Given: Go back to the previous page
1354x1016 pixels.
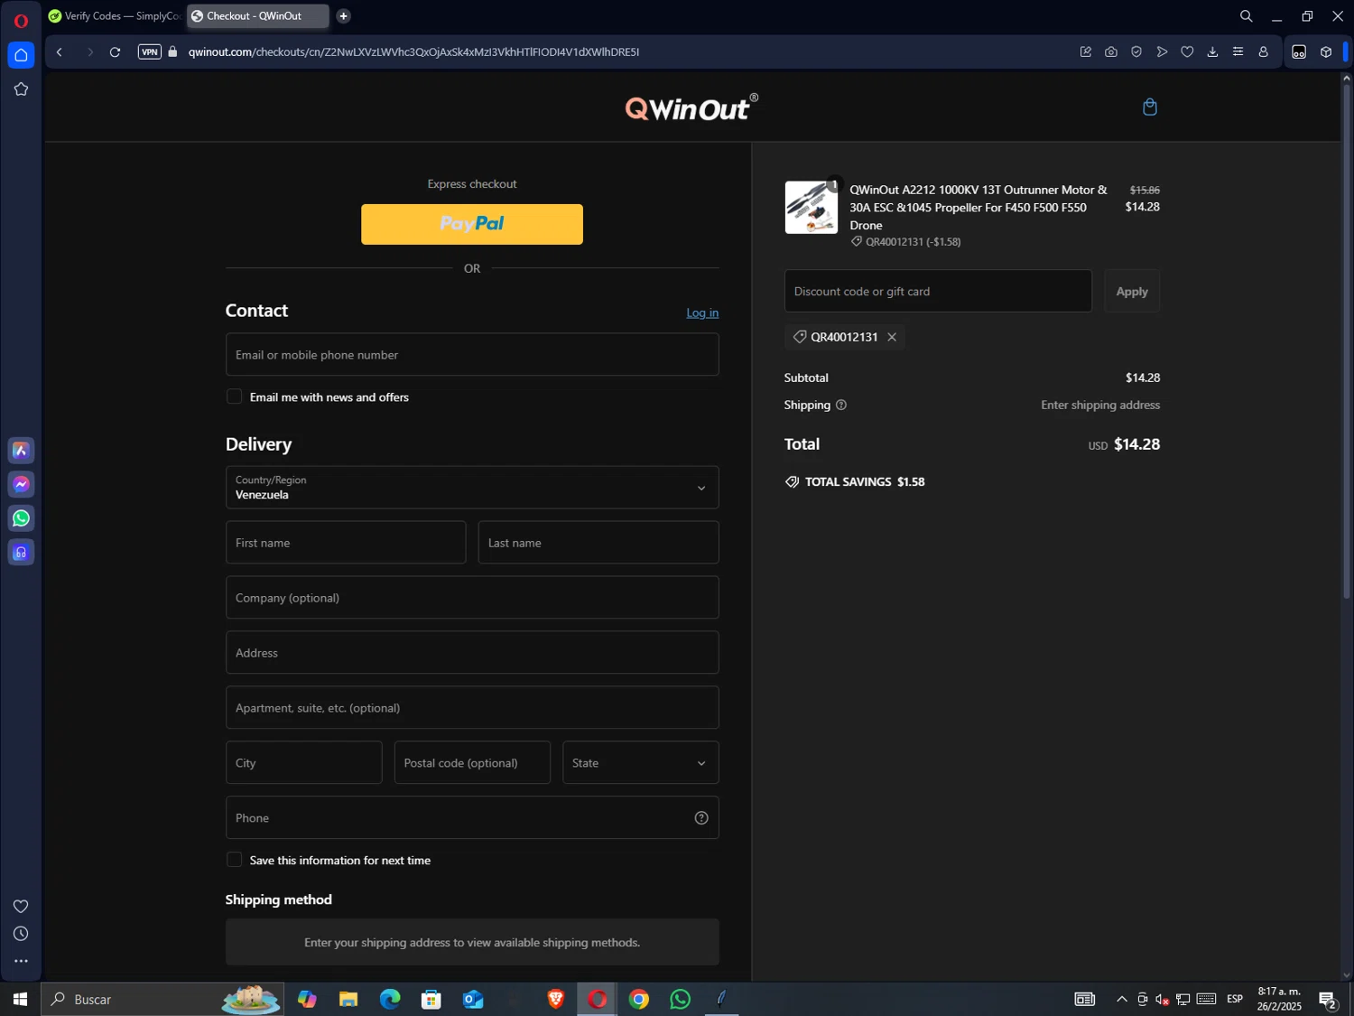Looking at the screenshot, I should 60,52.
